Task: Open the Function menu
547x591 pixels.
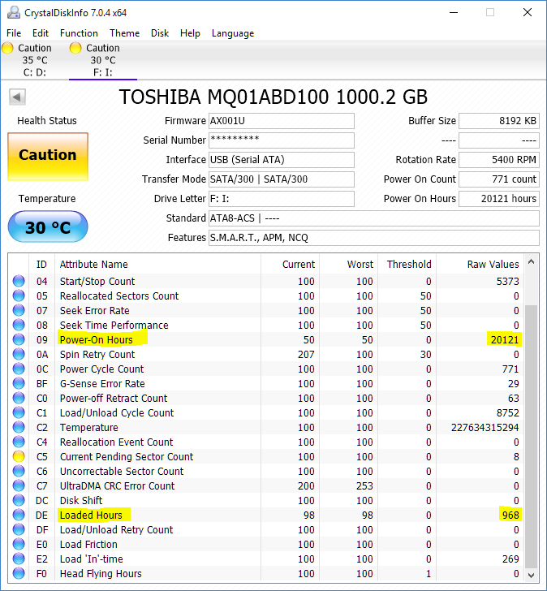Action: pyautogui.click(x=79, y=33)
